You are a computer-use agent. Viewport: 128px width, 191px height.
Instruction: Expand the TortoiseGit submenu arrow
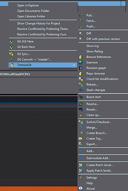click(74, 65)
